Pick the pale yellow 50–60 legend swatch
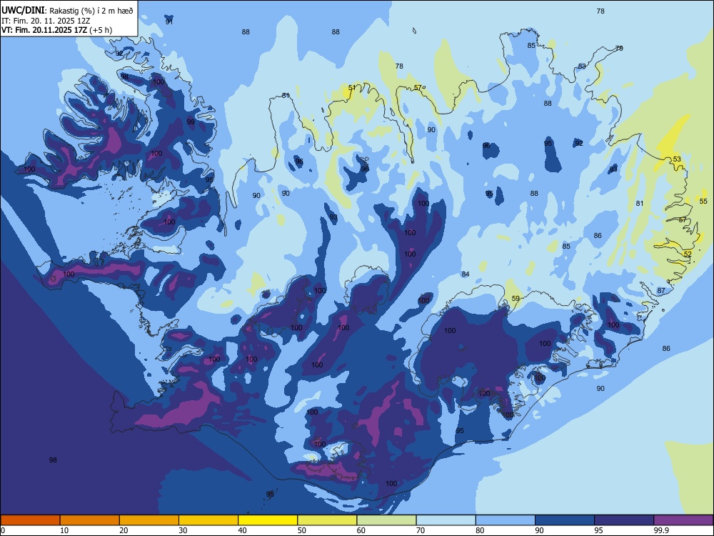Viewport: 714px width, 536px height. click(327, 520)
